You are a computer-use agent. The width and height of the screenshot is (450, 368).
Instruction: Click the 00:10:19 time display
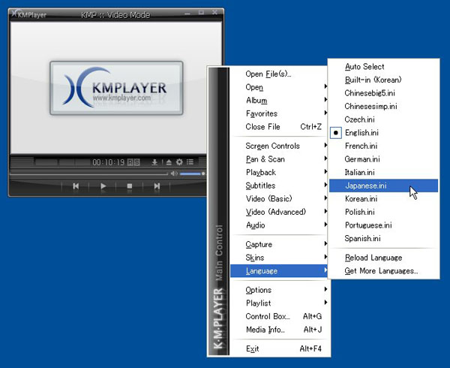click(x=109, y=163)
